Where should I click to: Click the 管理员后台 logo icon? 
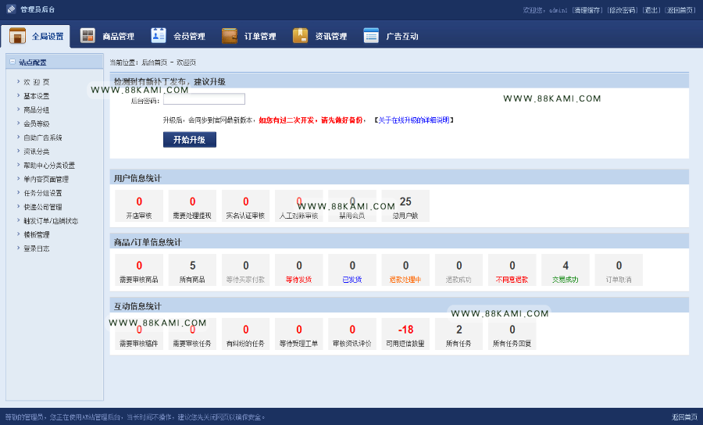tap(11, 9)
